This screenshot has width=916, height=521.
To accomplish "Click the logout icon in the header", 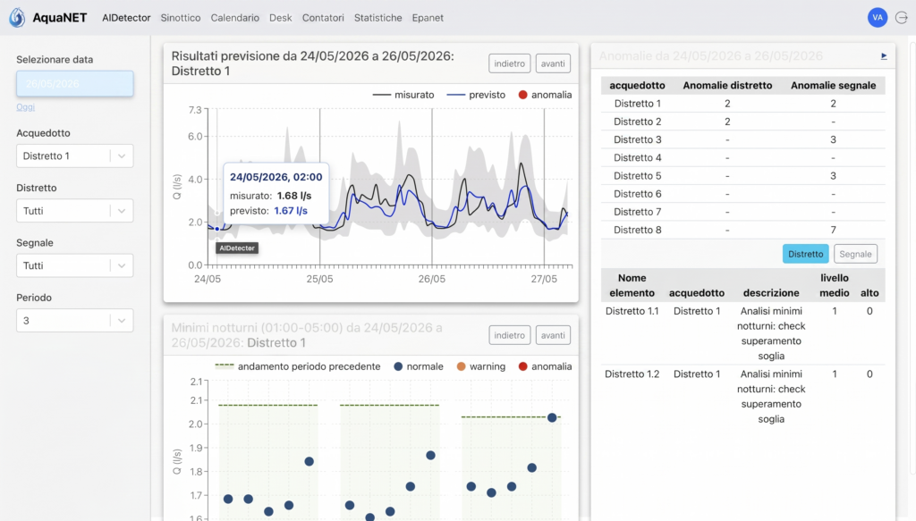I will pos(902,18).
